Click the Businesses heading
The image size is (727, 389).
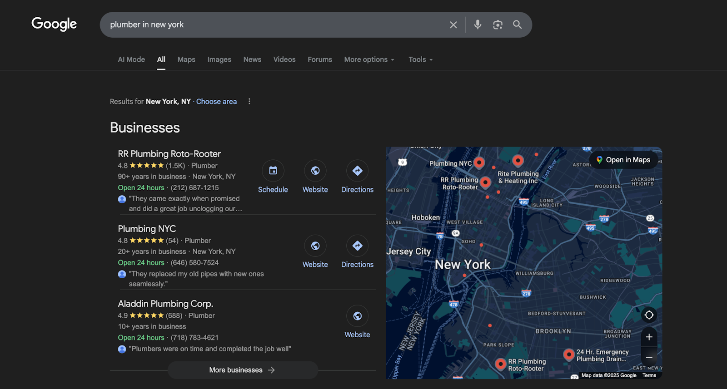(x=145, y=128)
